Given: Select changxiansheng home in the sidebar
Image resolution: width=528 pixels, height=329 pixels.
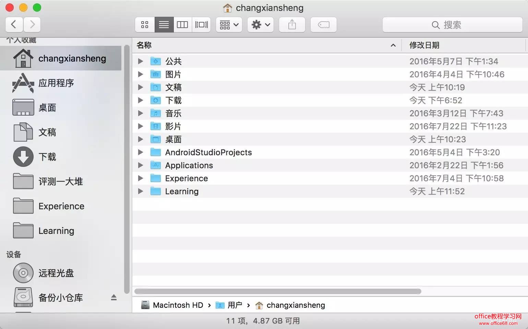Looking at the screenshot, I should click(61, 58).
